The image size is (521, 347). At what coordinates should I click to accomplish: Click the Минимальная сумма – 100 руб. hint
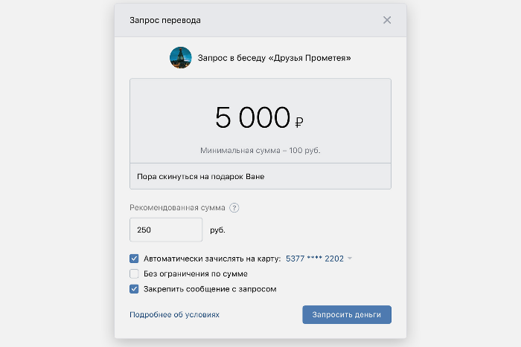pos(260,150)
